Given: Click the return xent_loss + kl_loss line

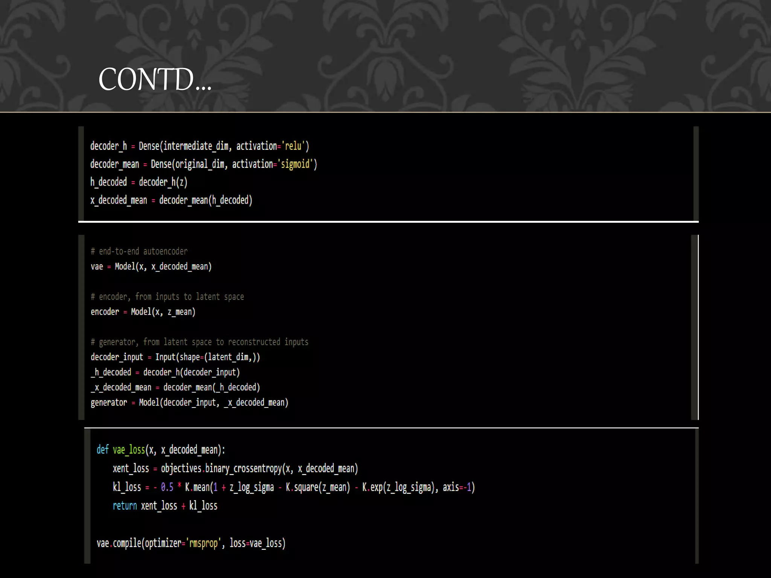Looking at the screenshot, I should 165,506.
